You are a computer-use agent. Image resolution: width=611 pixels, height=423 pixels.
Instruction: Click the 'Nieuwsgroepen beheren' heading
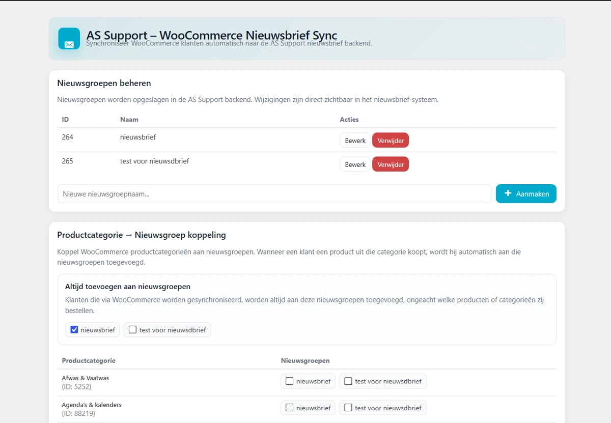tap(104, 83)
